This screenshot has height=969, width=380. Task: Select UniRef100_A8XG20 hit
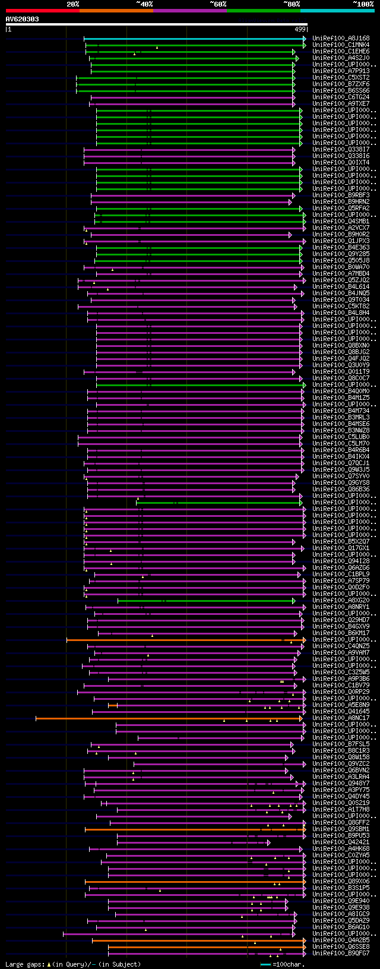[x=341, y=600]
